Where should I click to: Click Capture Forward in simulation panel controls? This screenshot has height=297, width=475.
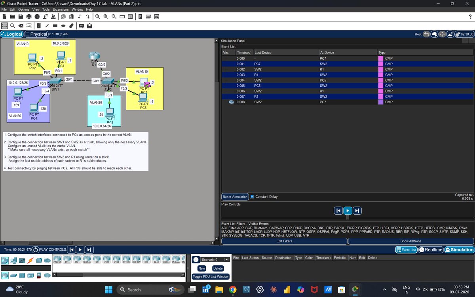pos(357,210)
